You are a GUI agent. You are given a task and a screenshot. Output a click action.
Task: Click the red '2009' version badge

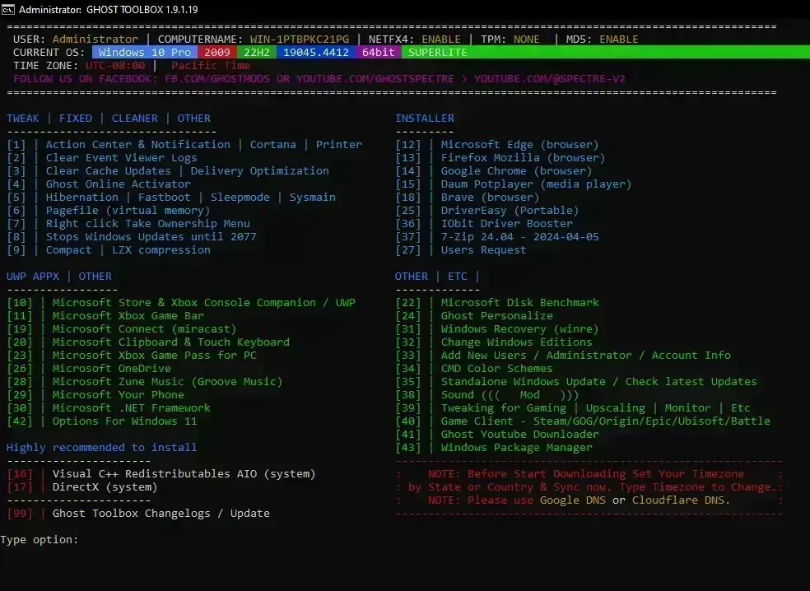click(217, 52)
